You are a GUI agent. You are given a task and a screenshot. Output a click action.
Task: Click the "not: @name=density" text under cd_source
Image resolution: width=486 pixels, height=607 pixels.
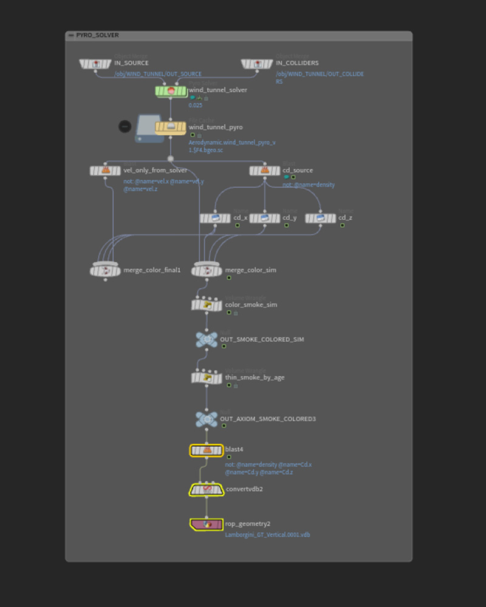[309, 185]
